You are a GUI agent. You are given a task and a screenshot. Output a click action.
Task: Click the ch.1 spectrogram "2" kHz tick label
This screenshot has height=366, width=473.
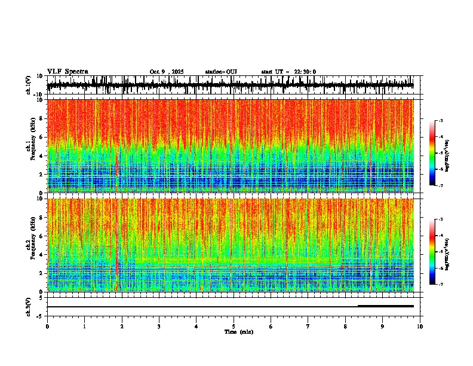(x=42, y=174)
